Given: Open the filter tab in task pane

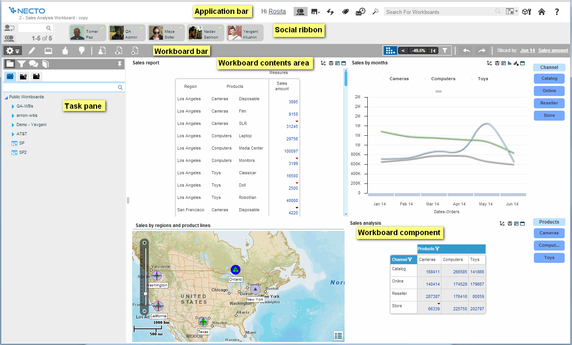Looking at the screenshot, I should coord(22,64).
